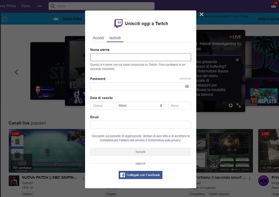Click Collegati con Facebook button
The image size is (279, 197).
click(140, 175)
